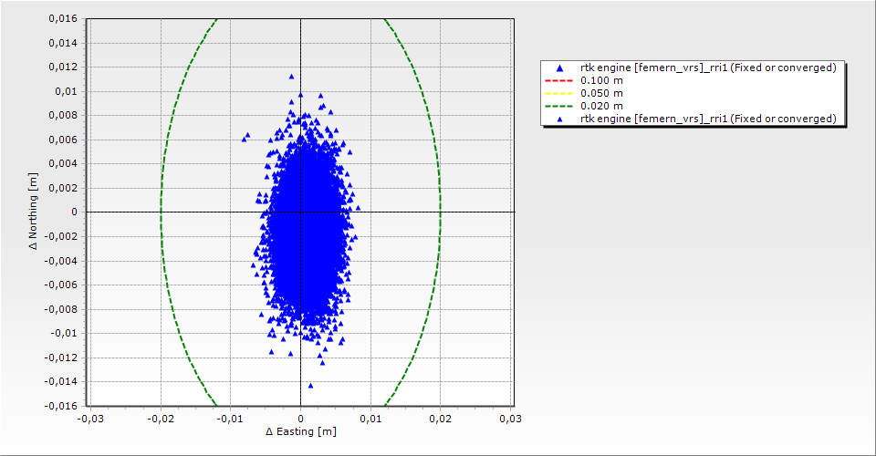Viewport: 876px width, 456px height.
Task: Click green dashed circle where it crosses -0,02 Easting
Action: click(x=161, y=212)
